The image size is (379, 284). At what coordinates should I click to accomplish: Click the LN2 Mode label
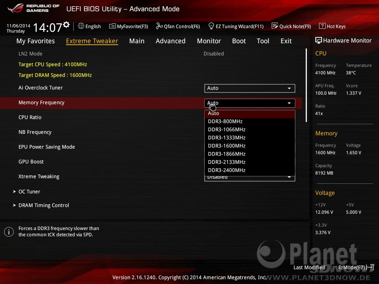tap(30, 54)
